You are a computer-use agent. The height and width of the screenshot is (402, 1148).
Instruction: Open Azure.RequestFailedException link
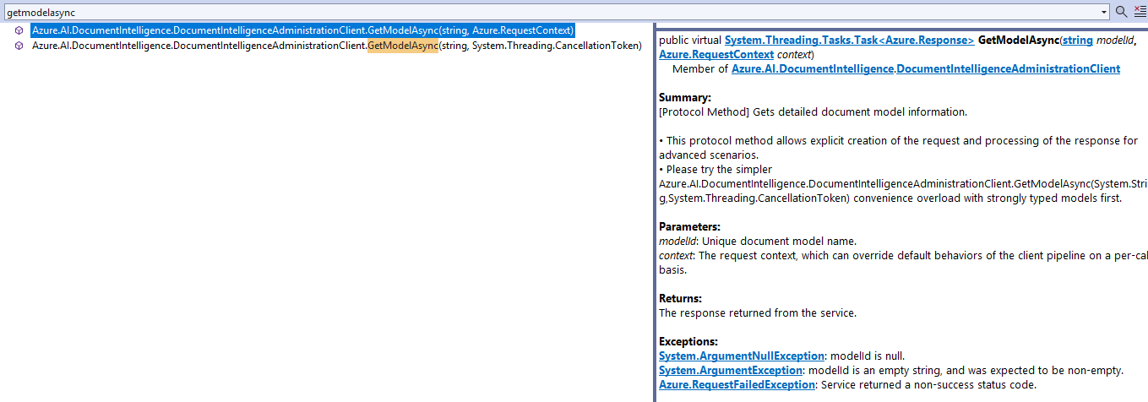click(737, 384)
